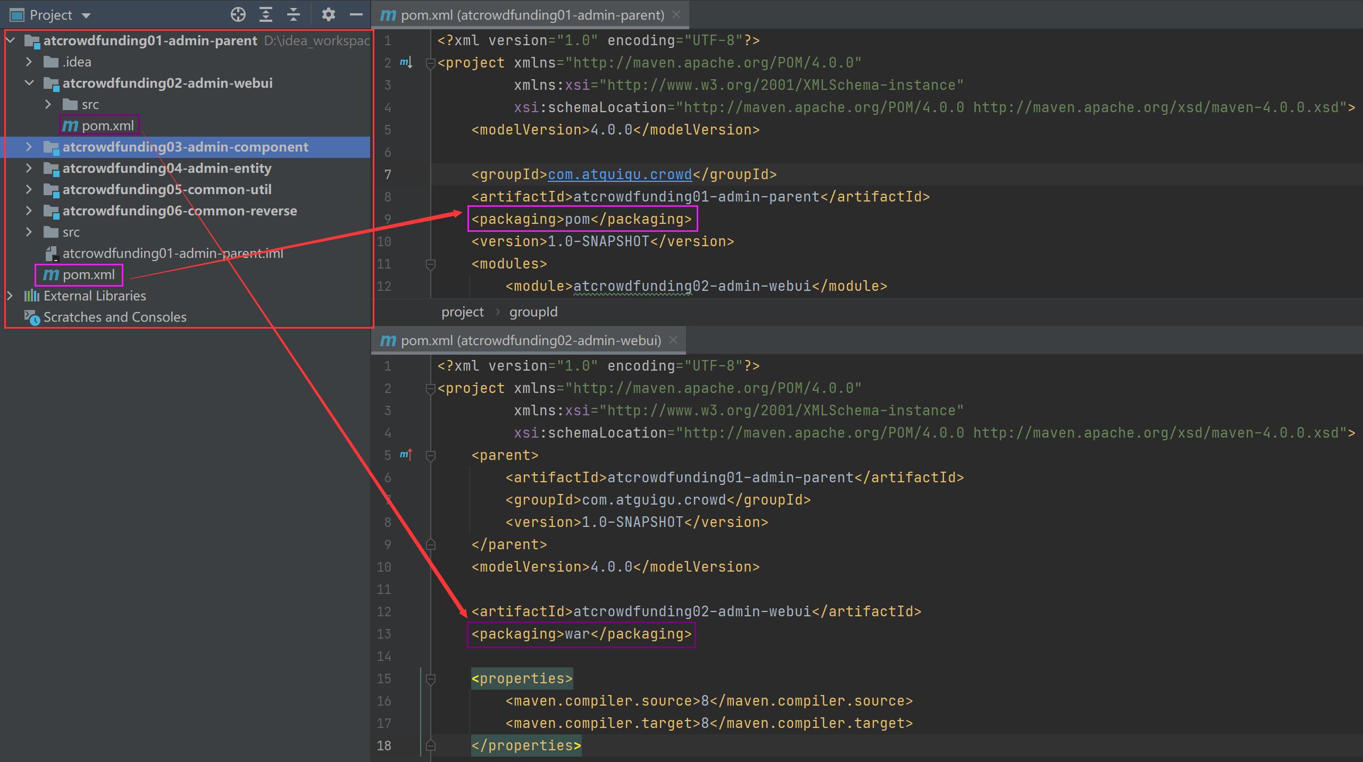
Task: Click Maven icon of root pom.xml
Action: 51,275
